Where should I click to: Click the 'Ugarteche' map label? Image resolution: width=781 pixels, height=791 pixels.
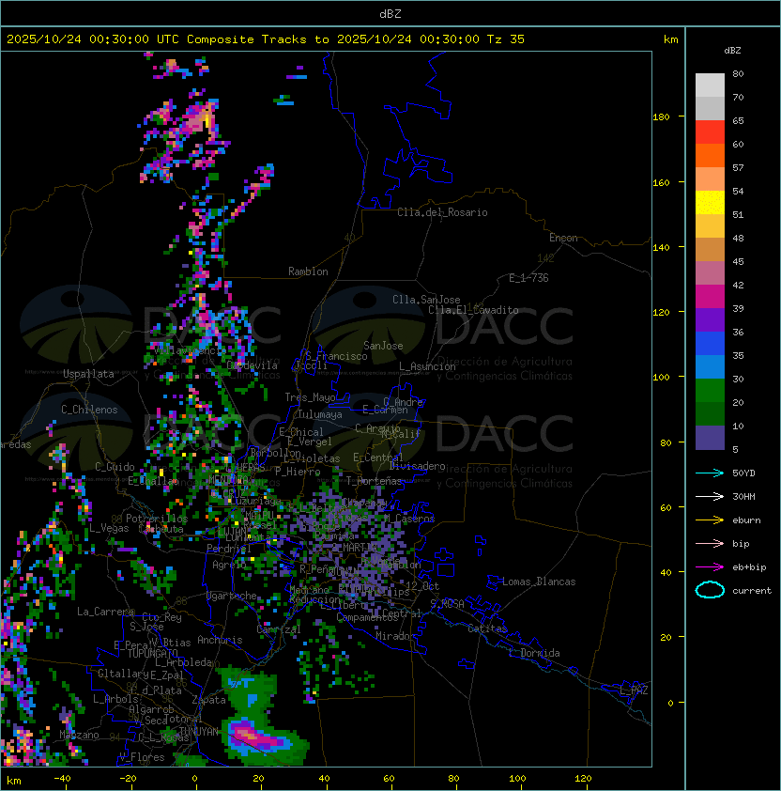point(232,596)
